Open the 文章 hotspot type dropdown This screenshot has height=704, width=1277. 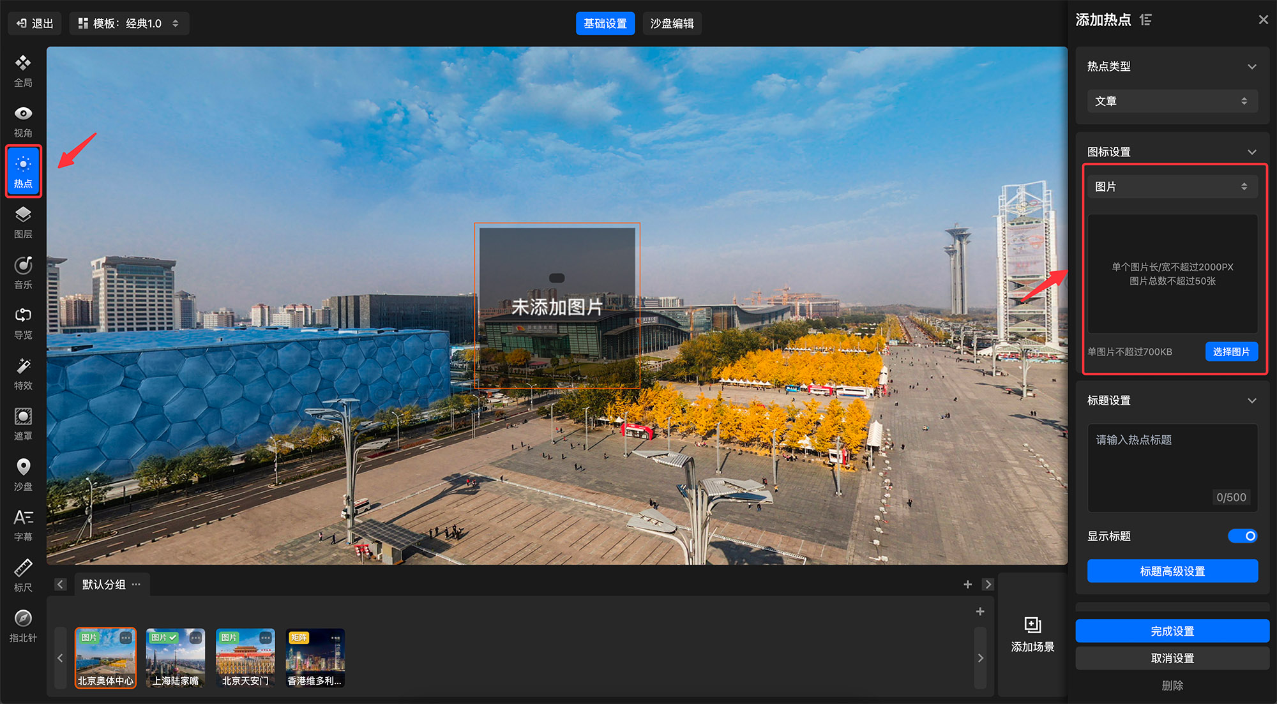pyautogui.click(x=1172, y=101)
